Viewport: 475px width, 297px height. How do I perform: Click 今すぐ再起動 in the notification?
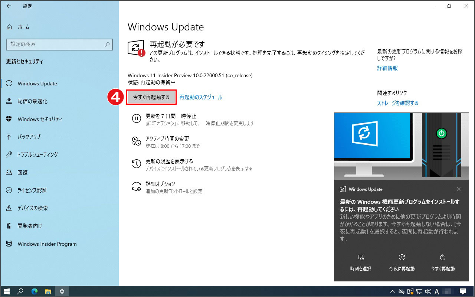pyautogui.click(x=442, y=263)
